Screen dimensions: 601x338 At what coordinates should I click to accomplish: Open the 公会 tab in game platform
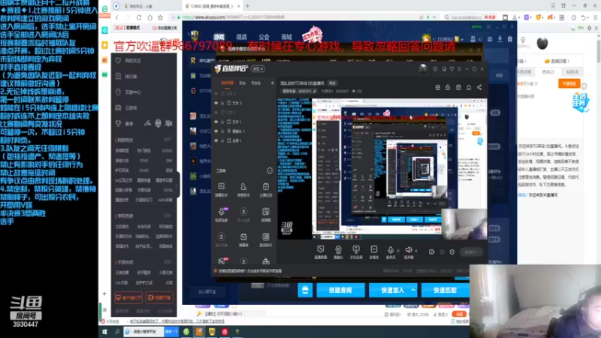click(x=264, y=37)
